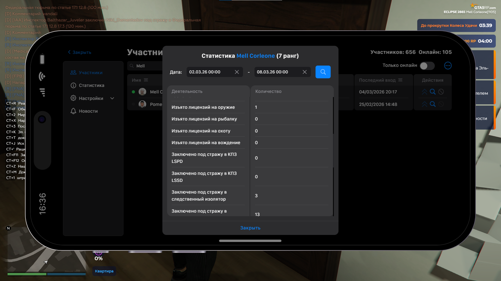Image resolution: width=501 pixels, height=281 pixels.
Task: Clear the end date 08.03.26 field
Action: point(305,72)
